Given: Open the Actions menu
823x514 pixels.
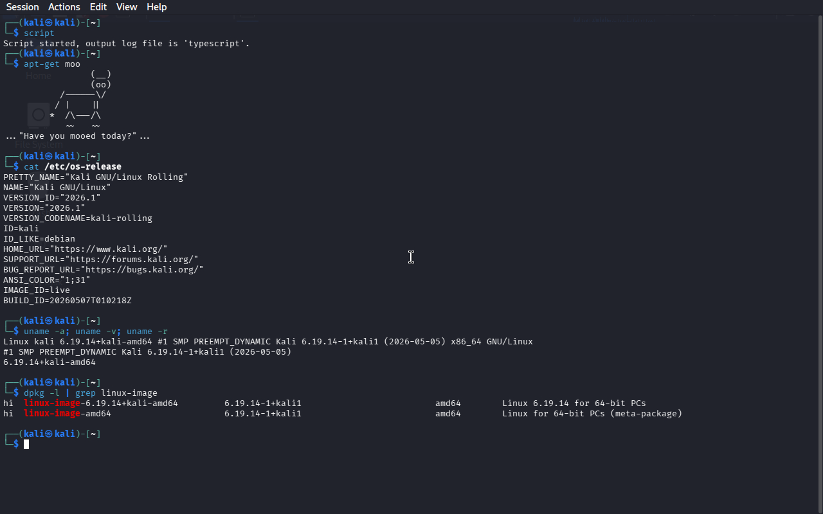Looking at the screenshot, I should (64, 7).
